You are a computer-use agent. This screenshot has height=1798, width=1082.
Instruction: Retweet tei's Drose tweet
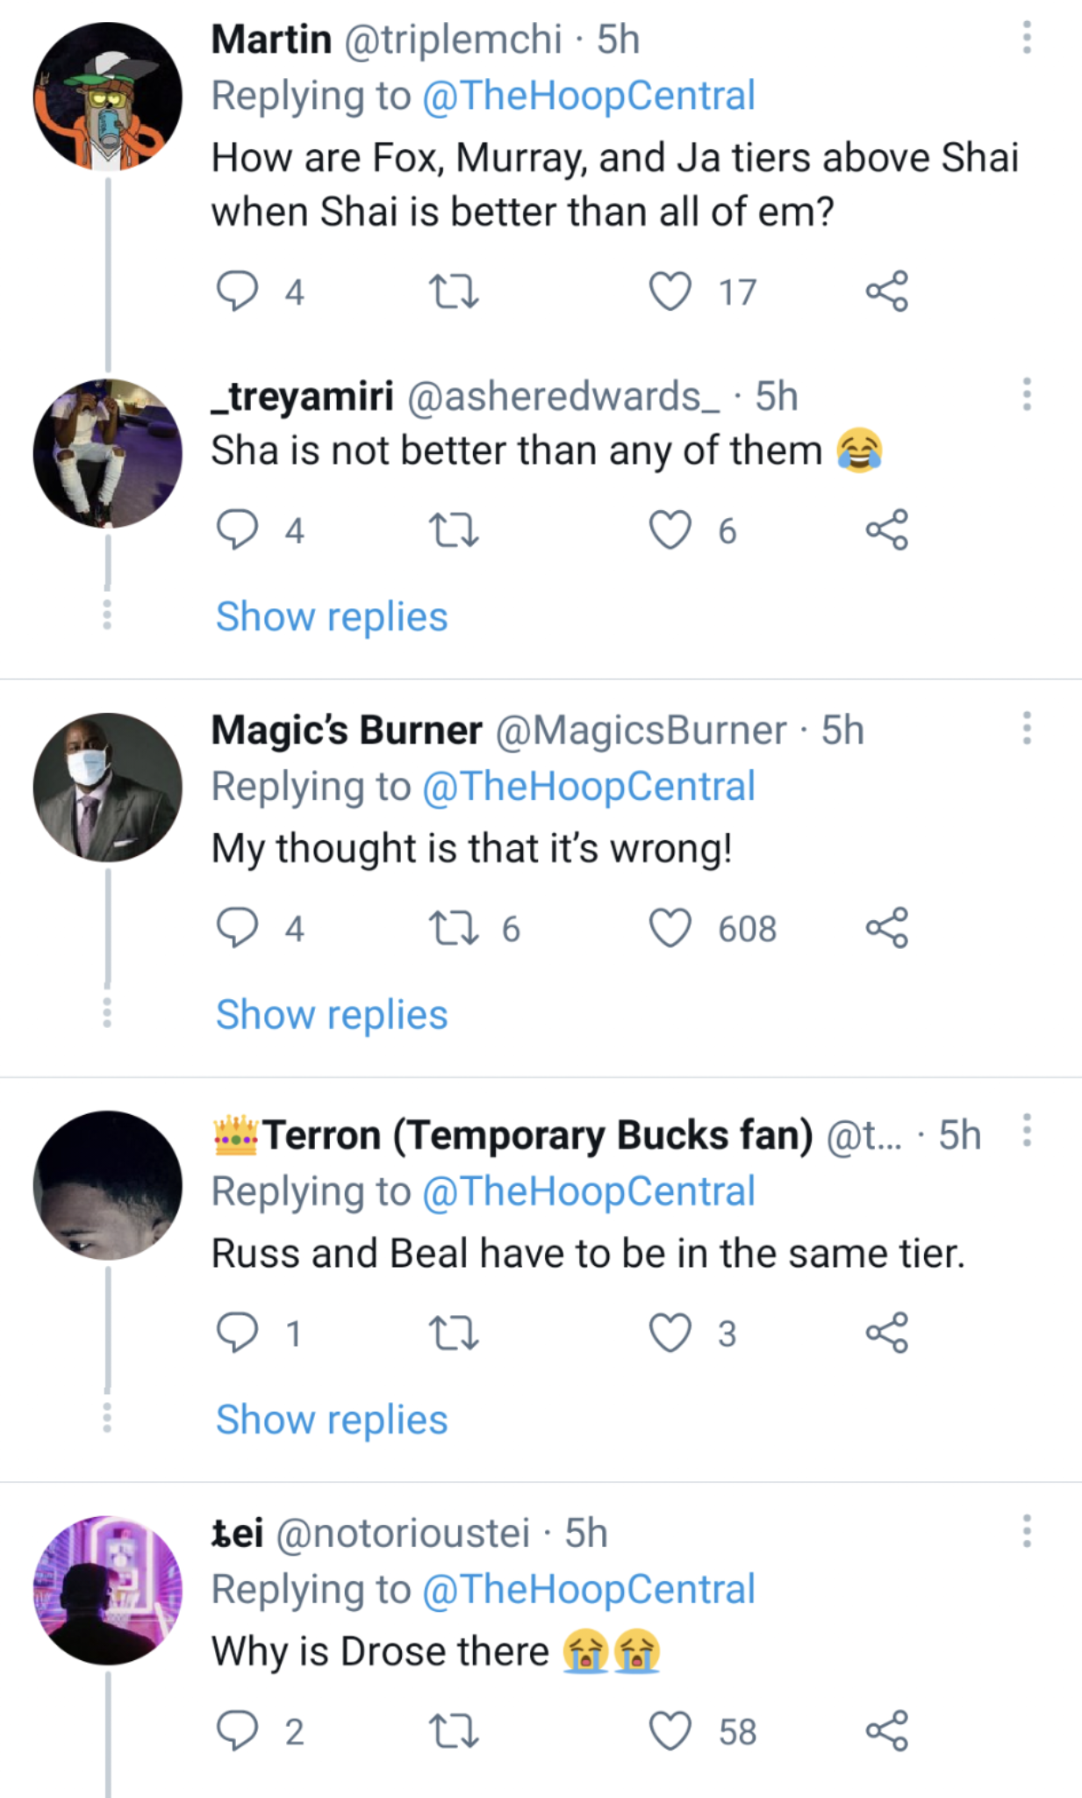coord(453,1731)
